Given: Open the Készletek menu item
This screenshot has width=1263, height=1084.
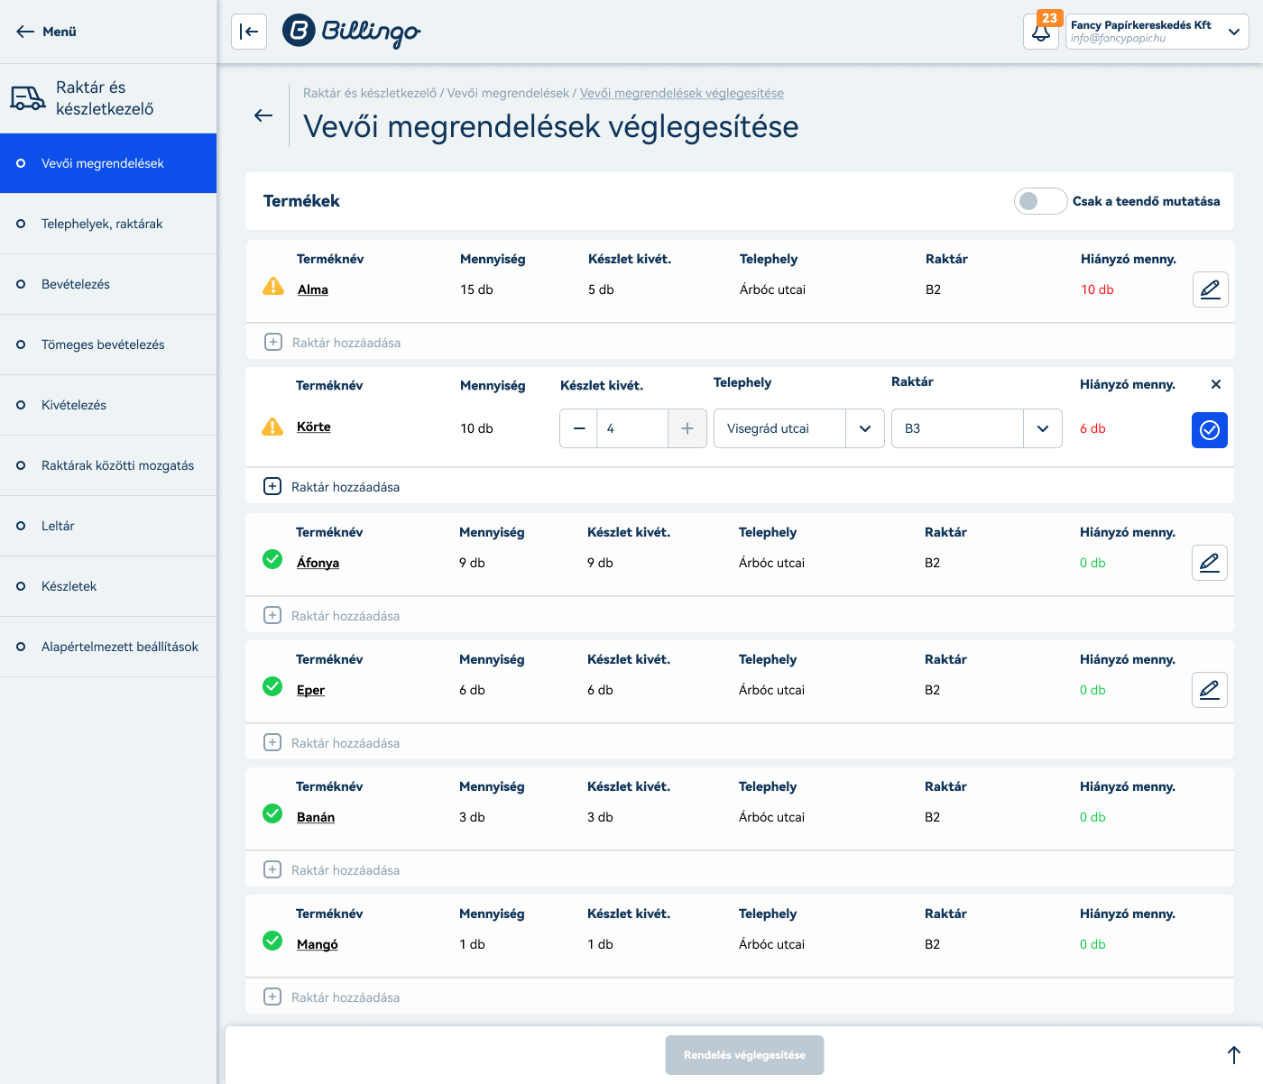Looking at the screenshot, I should pos(108,586).
